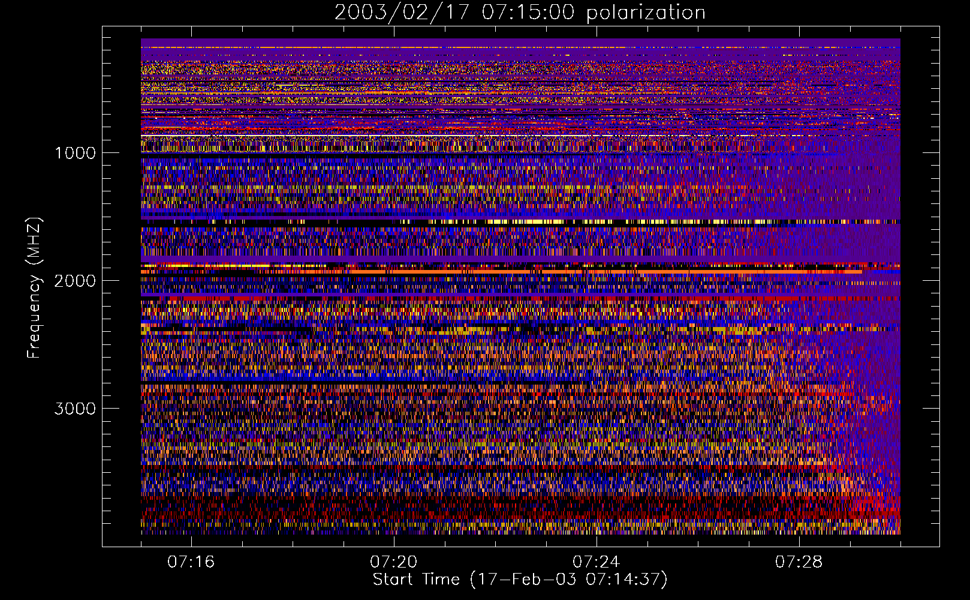Select the 1000 frequency axis label

click(x=75, y=153)
